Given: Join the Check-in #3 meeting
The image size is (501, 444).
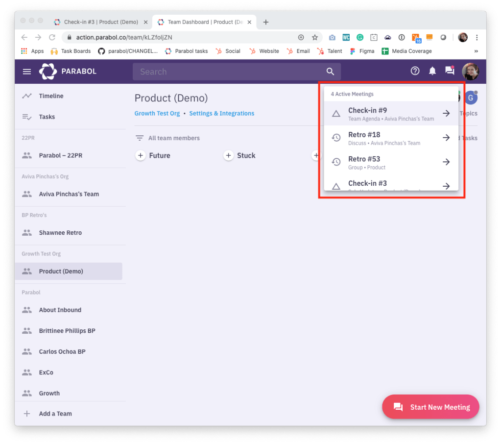Looking at the screenshot, I should [x=391, y=183].
